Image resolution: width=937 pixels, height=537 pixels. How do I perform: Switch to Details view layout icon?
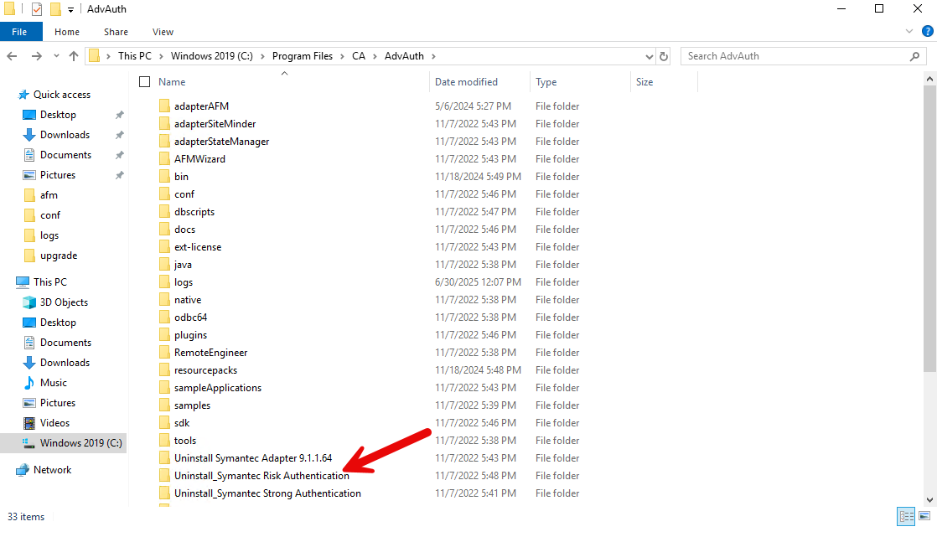(906, 516)
